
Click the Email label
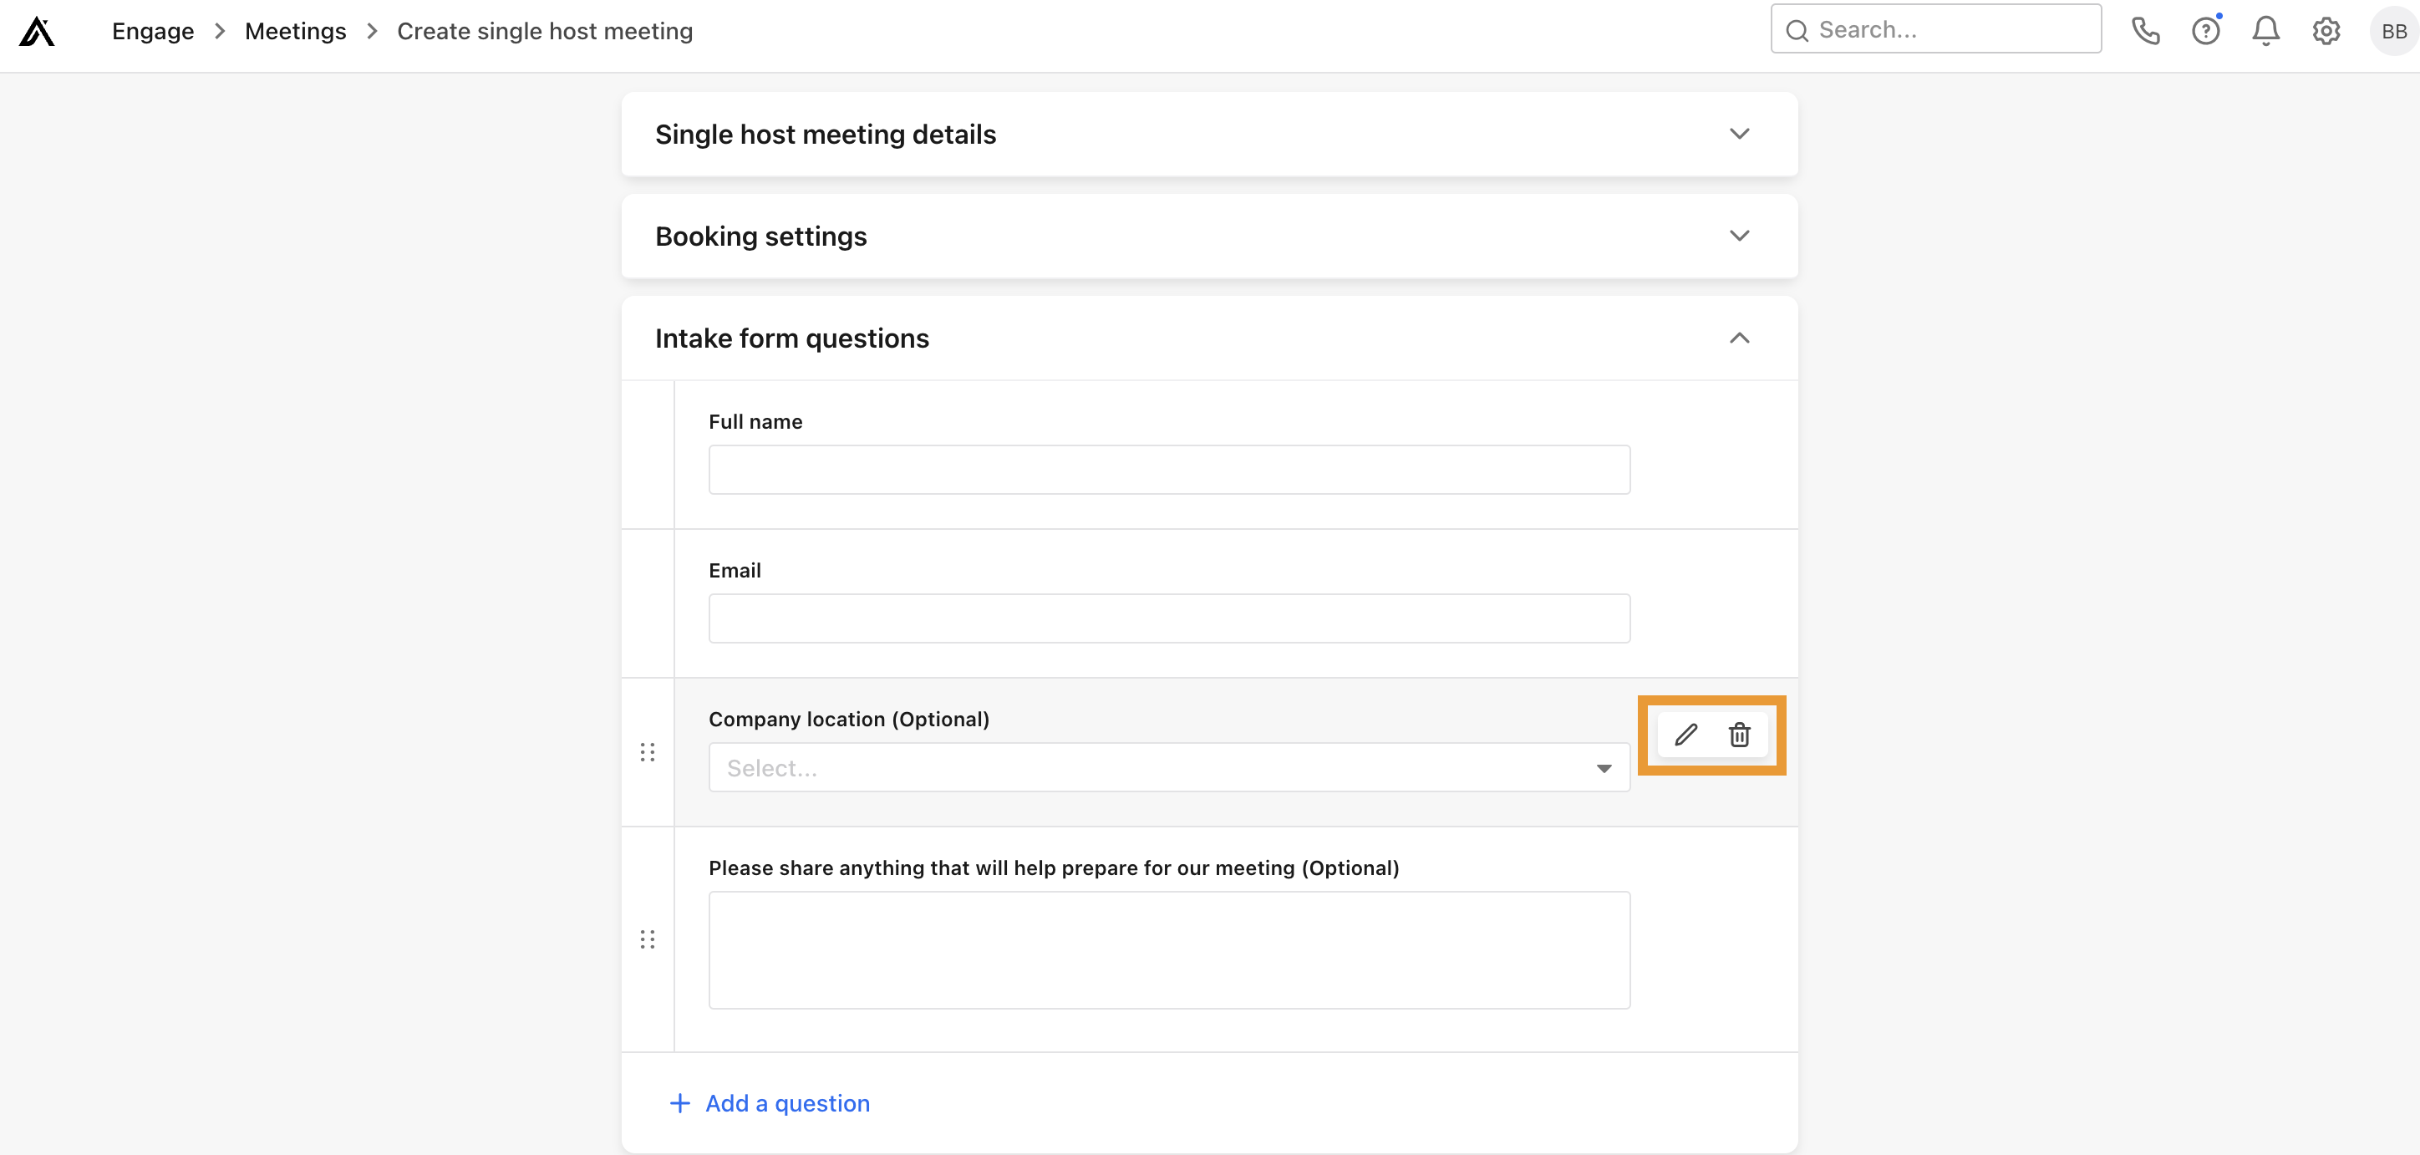[735, 571]
